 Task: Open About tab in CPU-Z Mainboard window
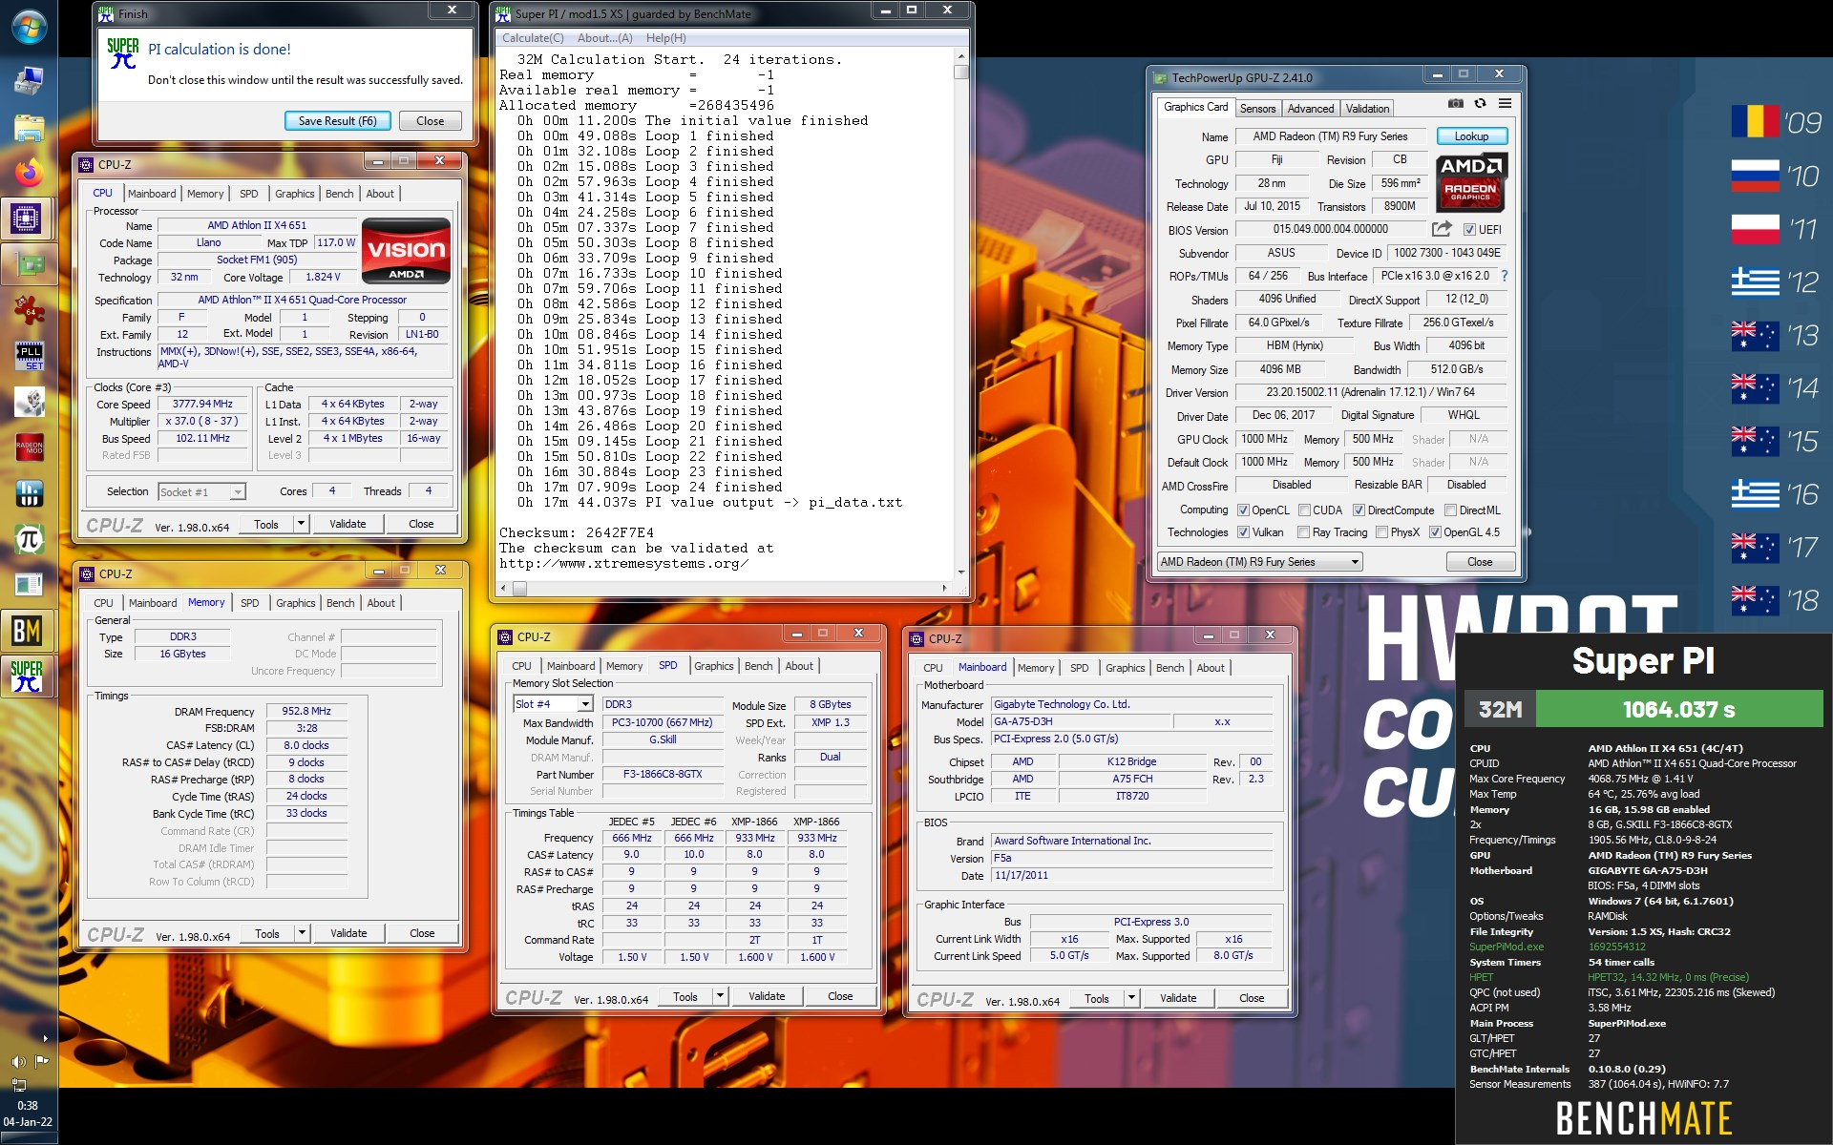[1211, 668]
